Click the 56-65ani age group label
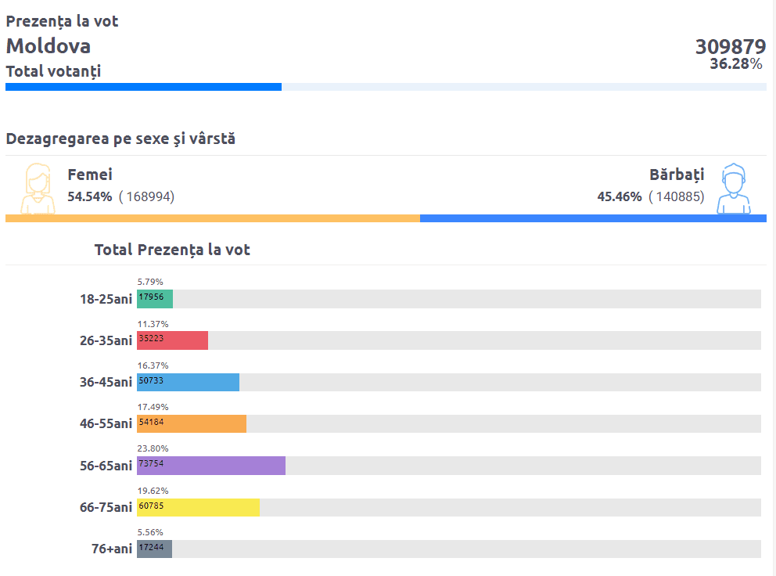This screenshot has width=776, height=576. click(106, 466)
